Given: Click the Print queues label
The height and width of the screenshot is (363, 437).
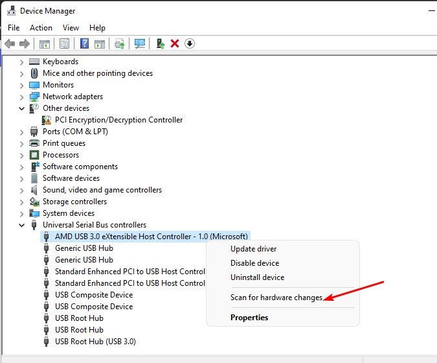Looking at the screenshot, I should tap(64, 143).
